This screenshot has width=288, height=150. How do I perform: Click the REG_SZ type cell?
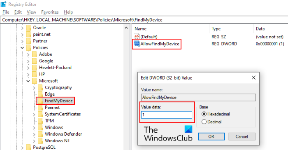[218, 37]
